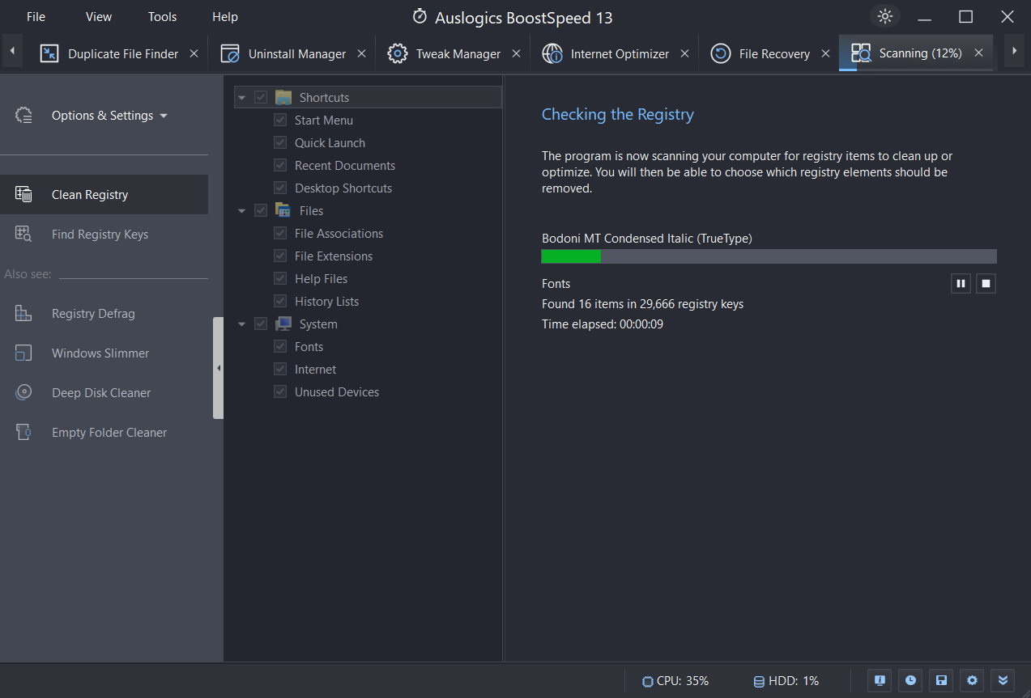
Task: Click the Find Registry Keys icon
Action: click(23, 234)
